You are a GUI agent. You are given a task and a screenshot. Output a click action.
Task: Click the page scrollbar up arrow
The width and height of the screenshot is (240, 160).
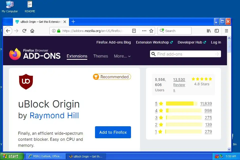click(229, 38)
